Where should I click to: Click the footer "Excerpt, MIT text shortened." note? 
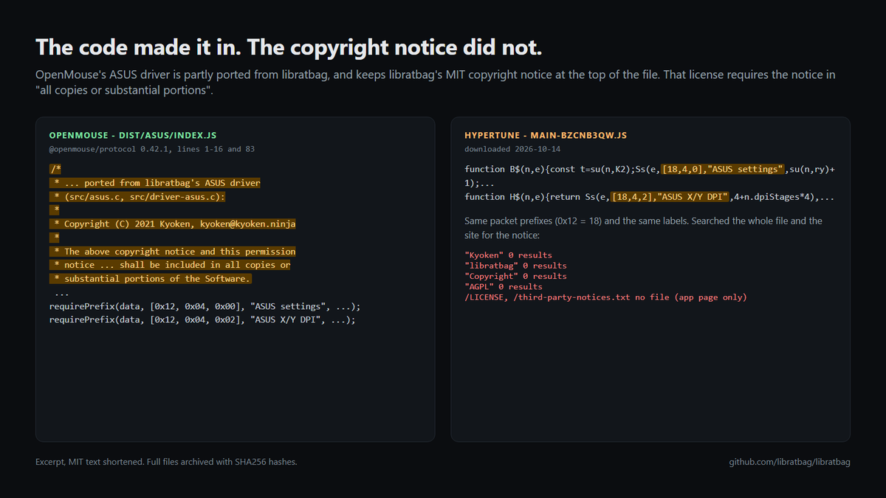click(x=166, y=462)
